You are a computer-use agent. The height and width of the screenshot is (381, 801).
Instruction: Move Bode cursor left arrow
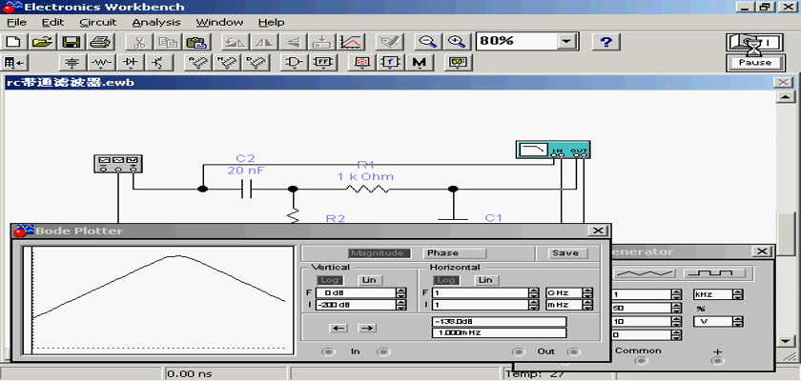339,328
